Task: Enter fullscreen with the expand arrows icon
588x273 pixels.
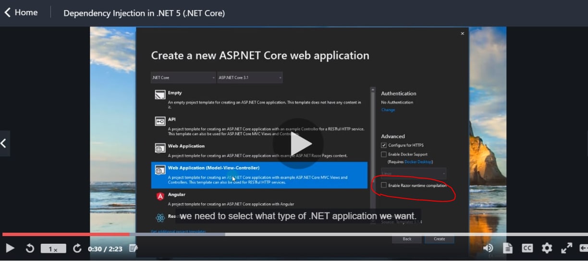Action: [566, 248]
